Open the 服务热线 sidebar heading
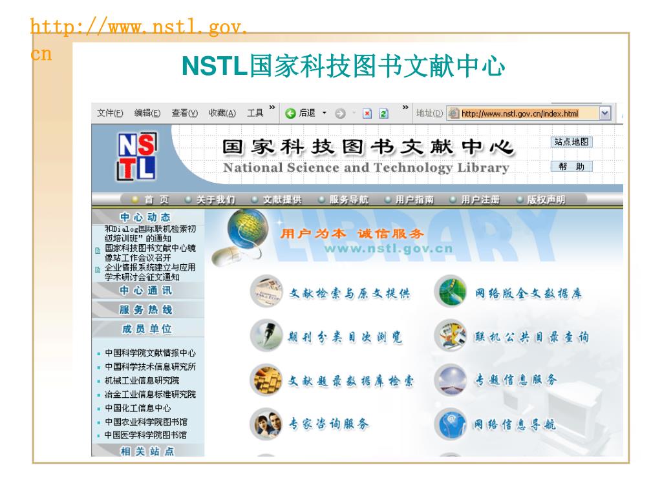The height and width of the screenshot is (496, 662). [146, 309]
